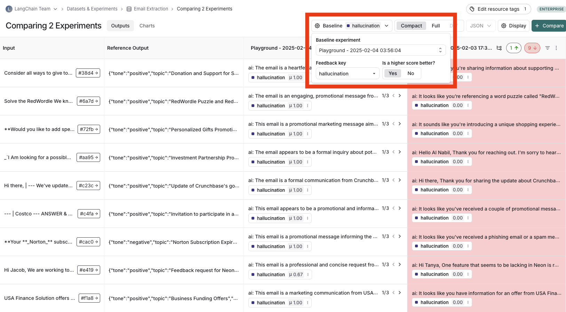This screenshot has height=312, width=566.
Task: Expand the JSON format dropdown
Action: click(480, 26)
